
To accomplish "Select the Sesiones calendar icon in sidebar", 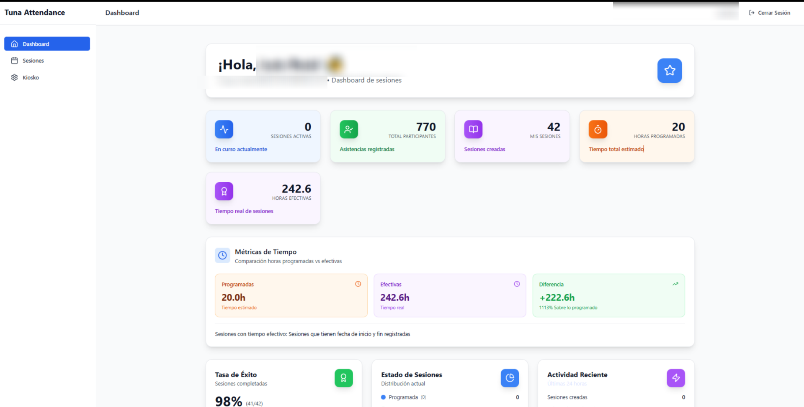I will pyautogui.click(x=15, y=60).
